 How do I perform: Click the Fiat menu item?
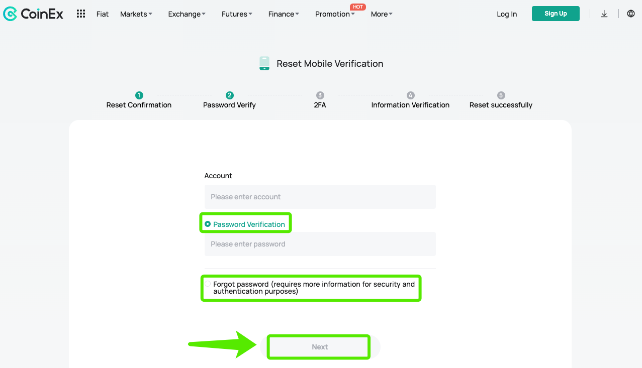103,14
